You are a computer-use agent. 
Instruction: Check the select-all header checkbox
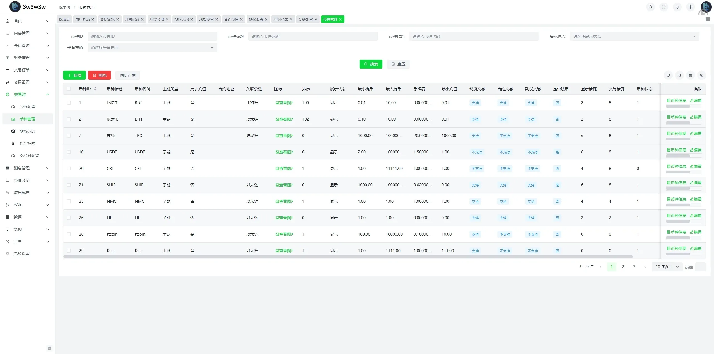click(69, 89)
